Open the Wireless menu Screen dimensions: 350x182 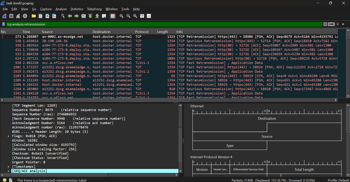(x=112, y=9)
